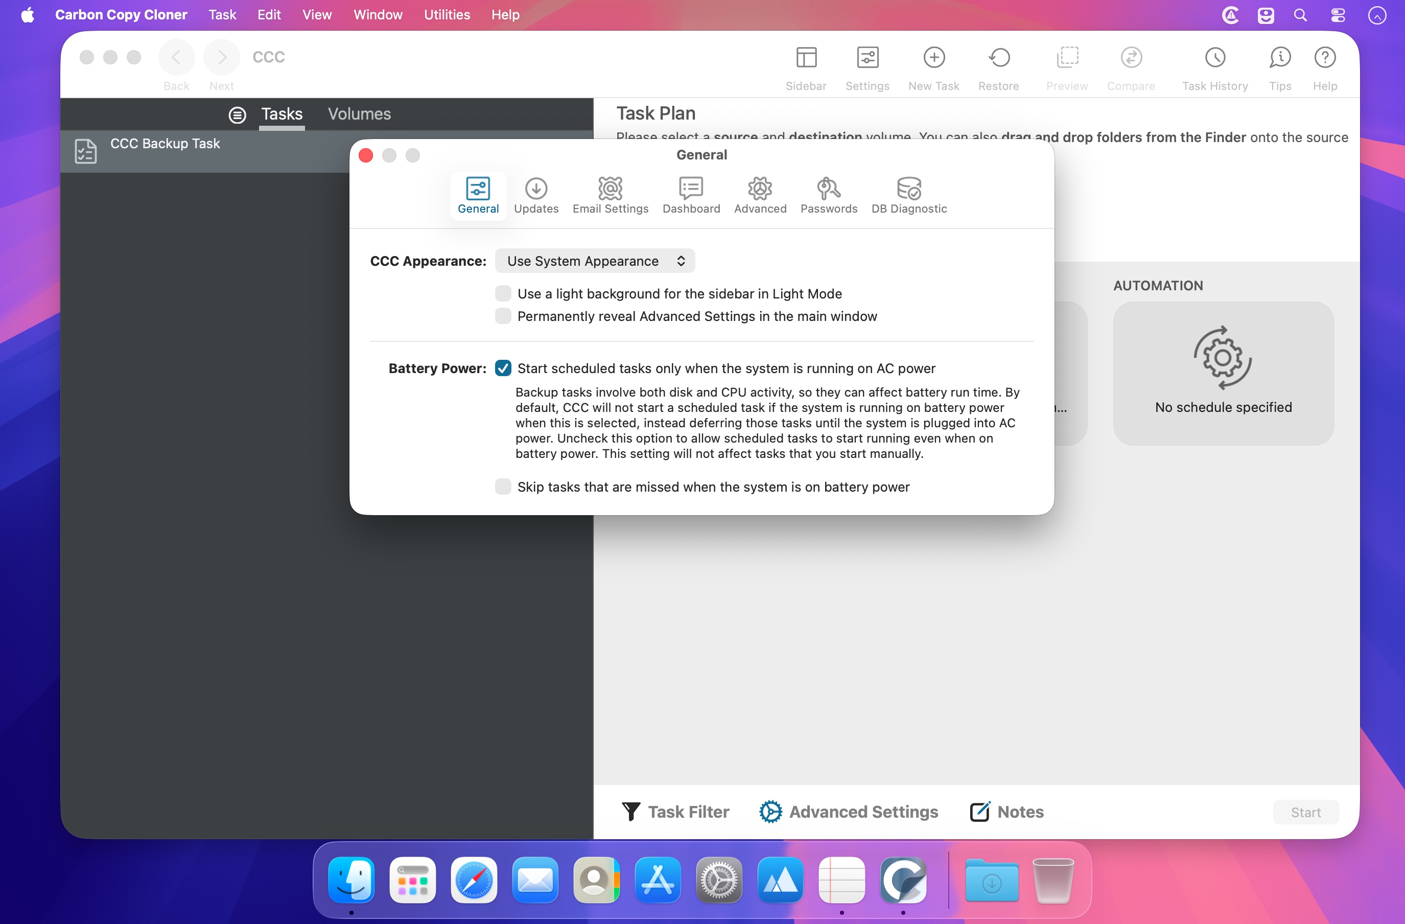Click the CCC Backup Task document icon
Screen dimensions: 1405x924
point(86,151)
